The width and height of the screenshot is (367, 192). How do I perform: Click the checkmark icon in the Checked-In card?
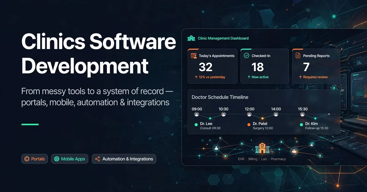pyautogui.click(x=246, y=56)
